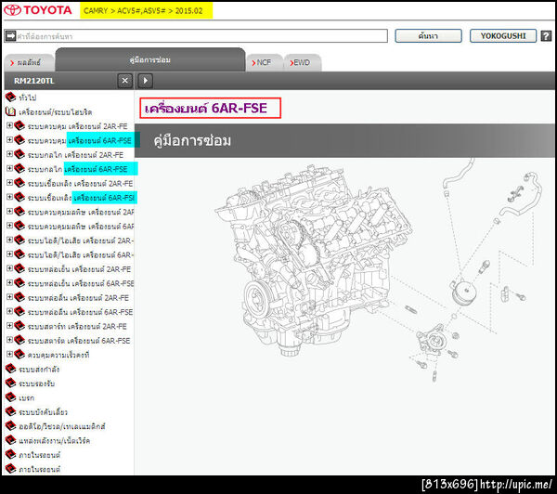
Task: Expand ระบบเชื้อเพลิง เครื่องยนต์ 6AR-FSE node
Action: 9,197
